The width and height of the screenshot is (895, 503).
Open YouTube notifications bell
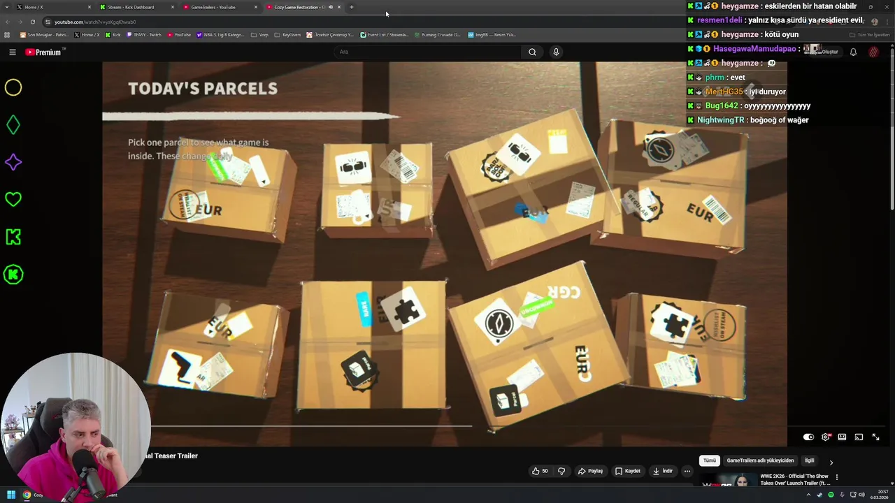pos(853,52)
